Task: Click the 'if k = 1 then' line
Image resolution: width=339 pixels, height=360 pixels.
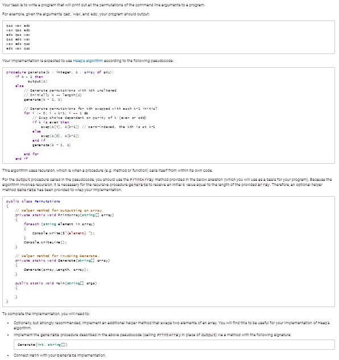Action: click(29, 77)
